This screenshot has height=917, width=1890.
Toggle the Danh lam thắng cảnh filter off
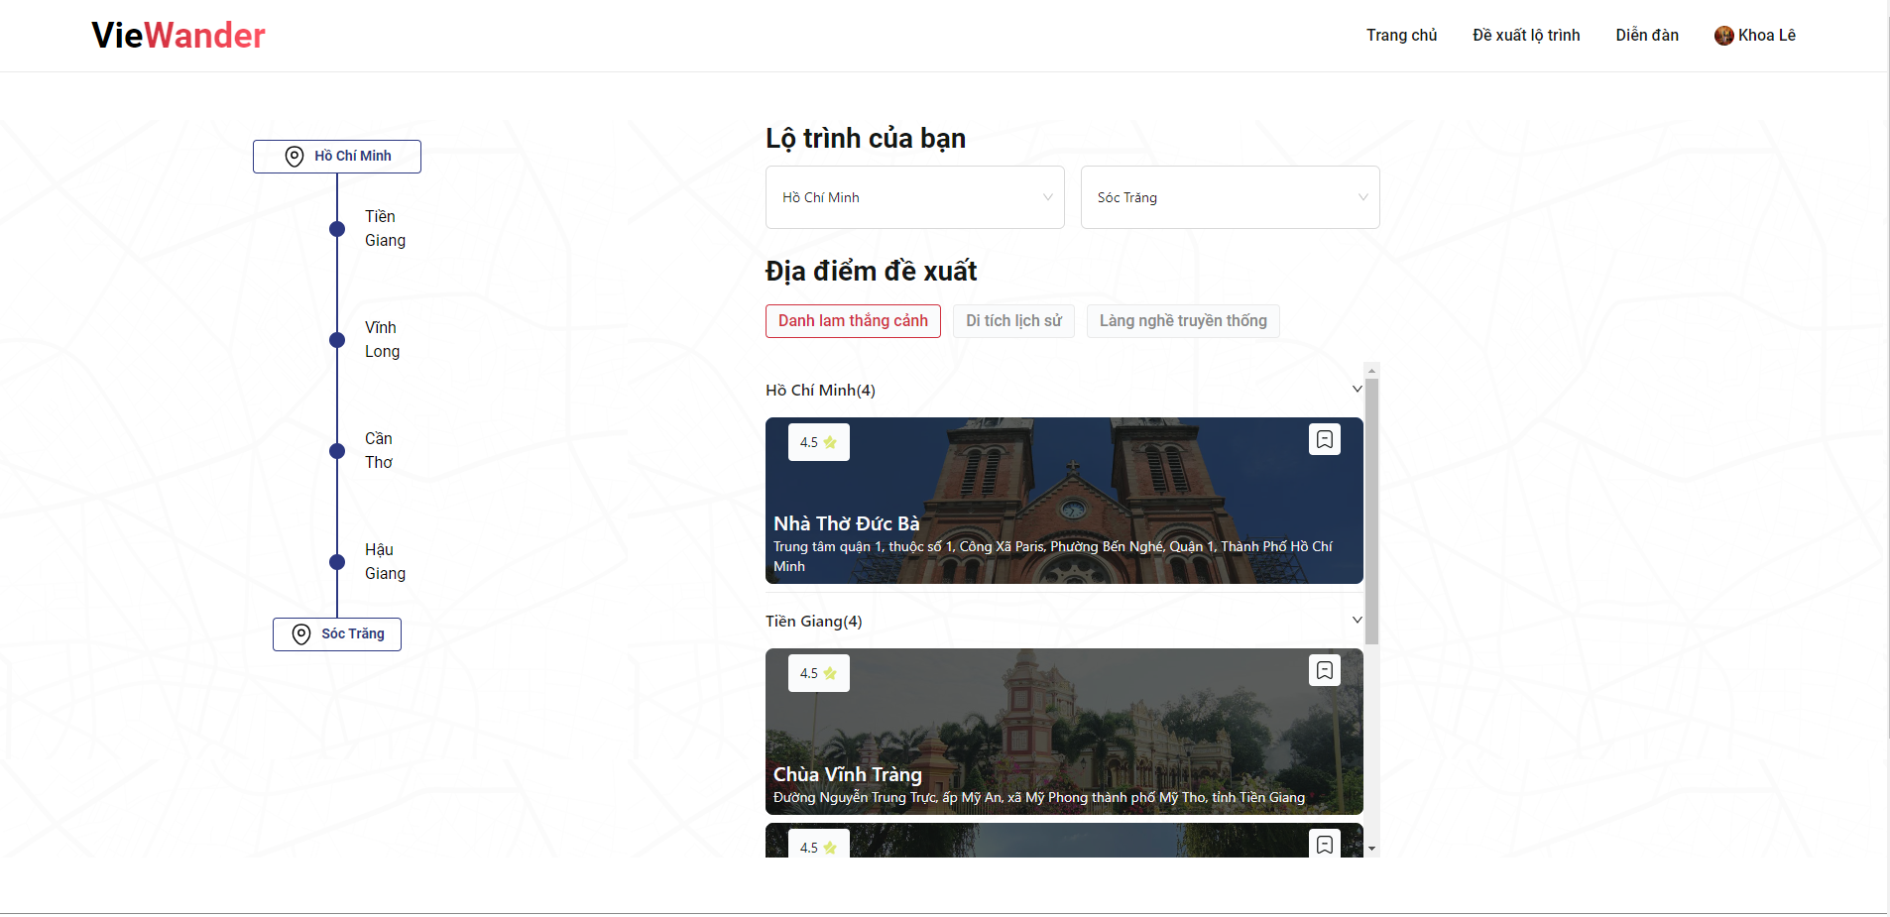[853, 320]
